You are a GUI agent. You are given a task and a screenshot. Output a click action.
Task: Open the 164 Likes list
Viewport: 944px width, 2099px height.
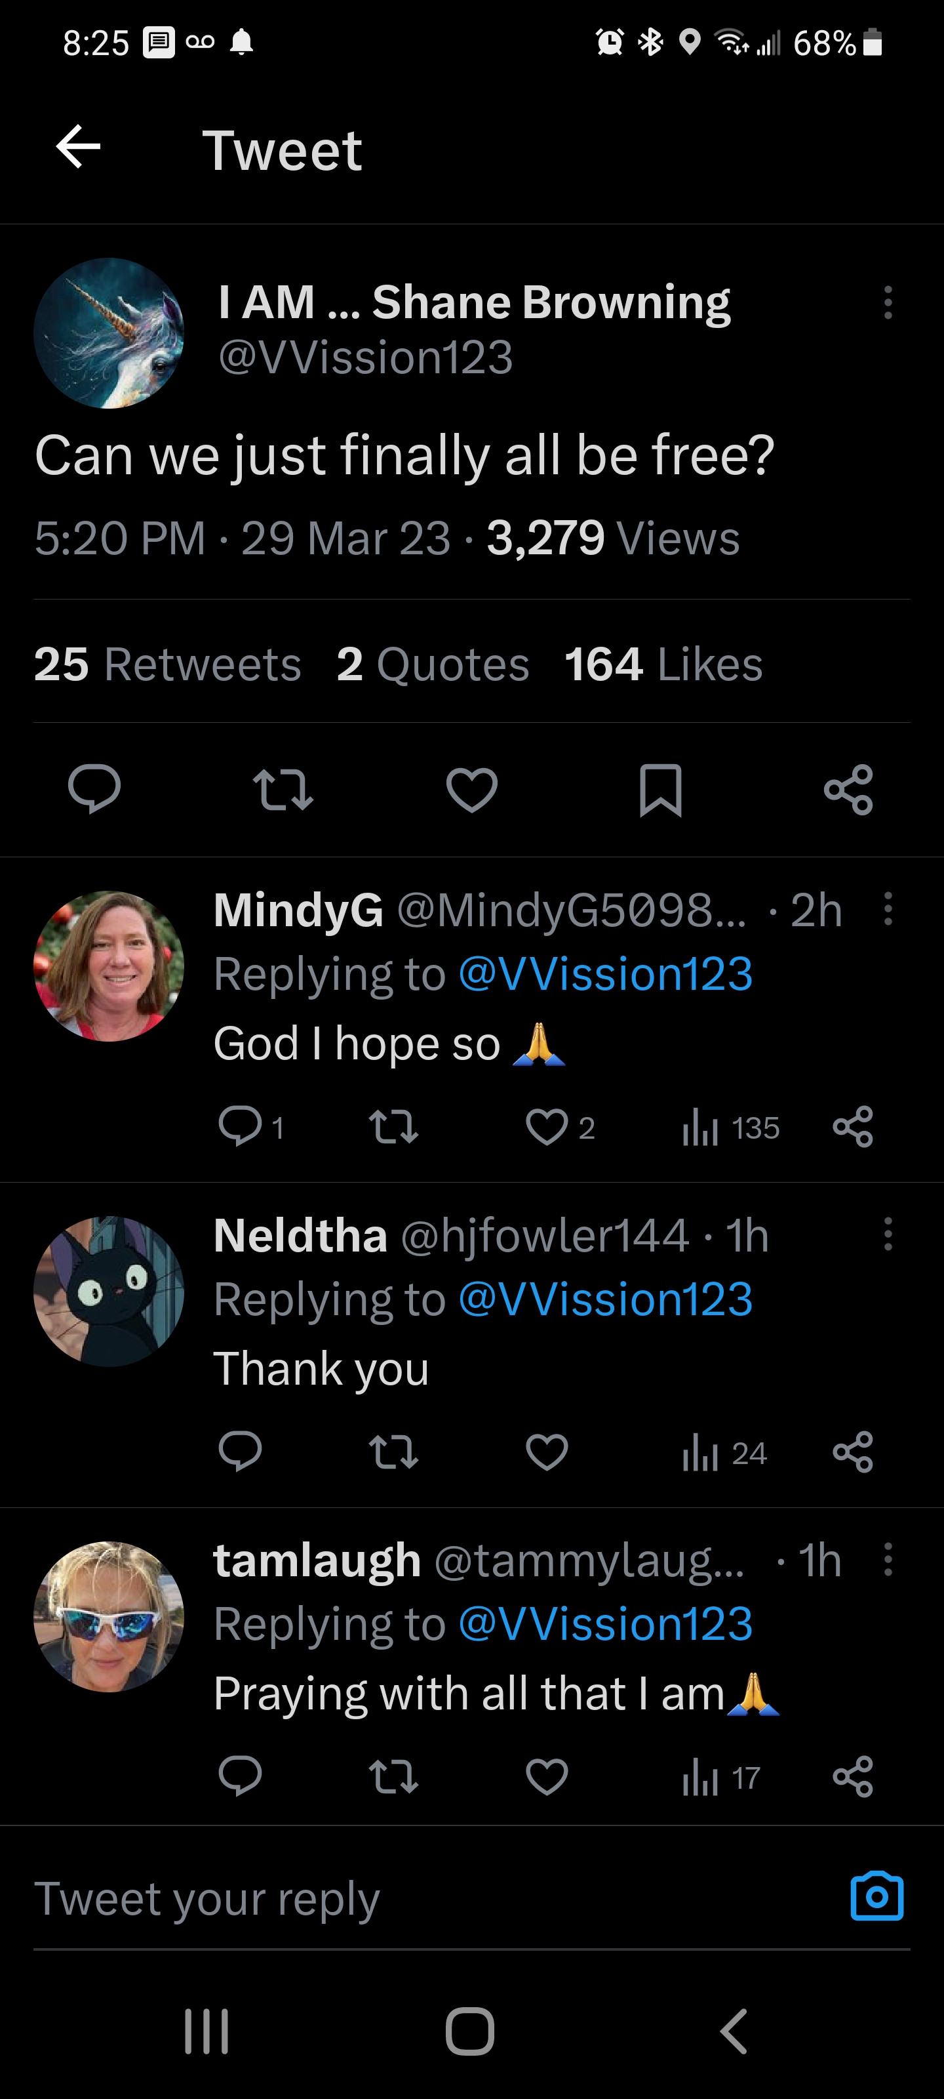pyautogui.click(x=663, y=664)
